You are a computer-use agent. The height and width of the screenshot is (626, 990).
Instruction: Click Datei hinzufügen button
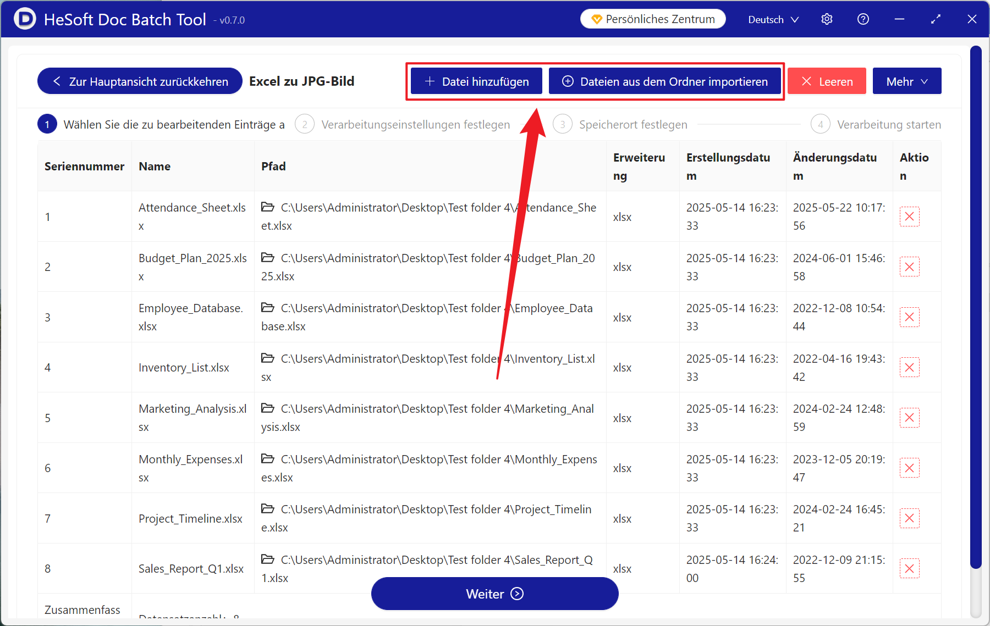pos(476,81)
